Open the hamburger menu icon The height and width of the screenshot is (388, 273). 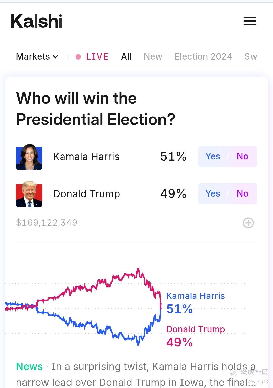click(x=249, y=21)
